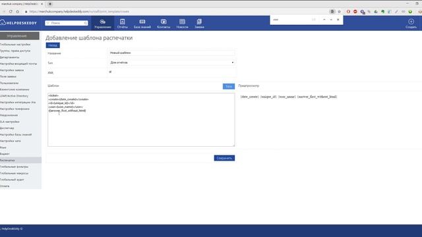This screenshot has height=237, width=422.
Task: Click {date_create} in preview
Action: [x=249, y=97]
